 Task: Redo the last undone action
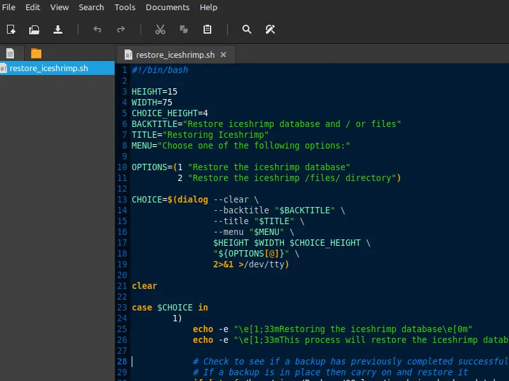click(x=121, y=29)
